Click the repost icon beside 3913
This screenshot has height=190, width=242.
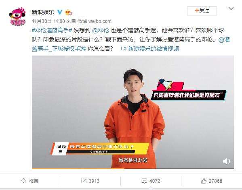[84, 181]
